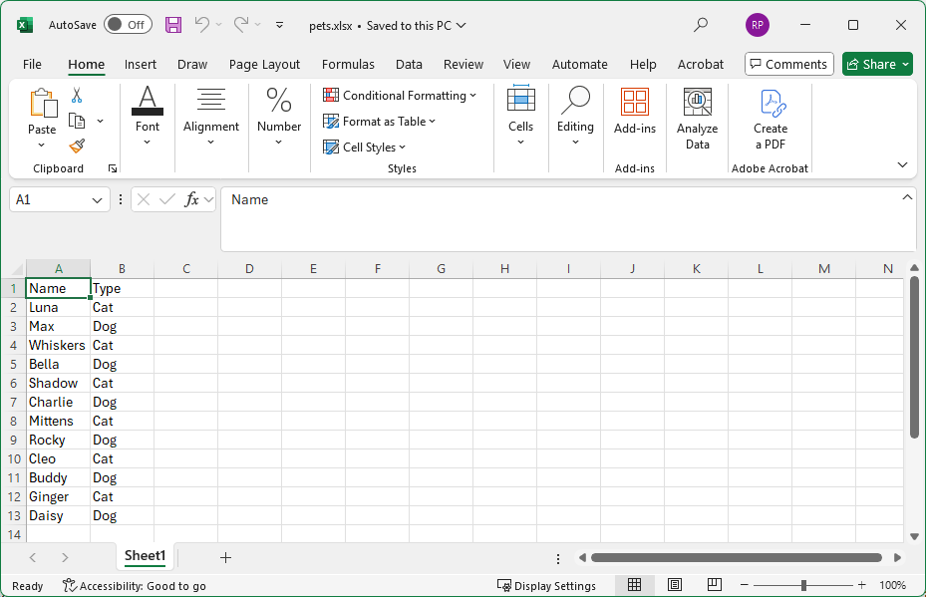Viewport: 926px width, 597px height.
Task: Click the formula bar Cancel X icon
Action: point(144,199)
